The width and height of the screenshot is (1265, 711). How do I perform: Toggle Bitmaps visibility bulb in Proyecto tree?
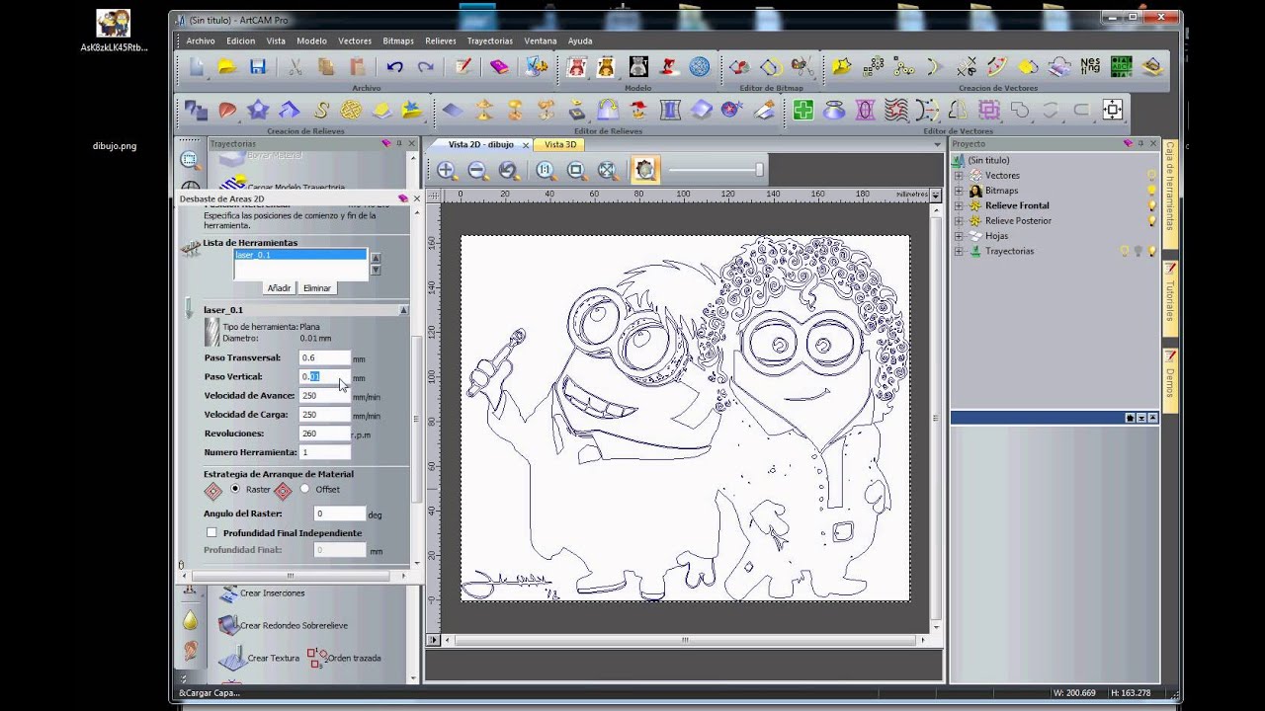tap(1151, 191)
